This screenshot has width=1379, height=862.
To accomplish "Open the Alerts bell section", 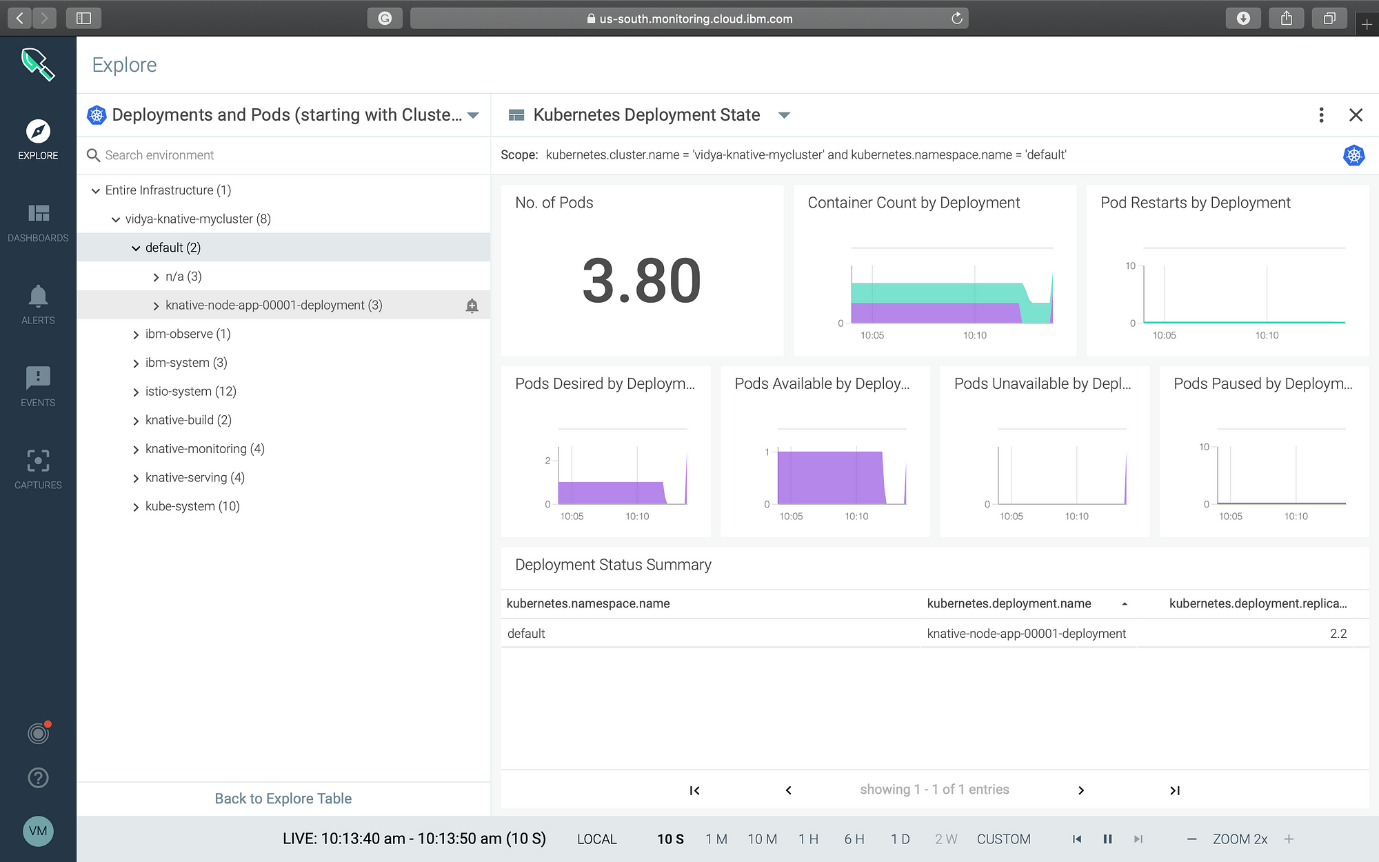I will [x=38, y=305].
